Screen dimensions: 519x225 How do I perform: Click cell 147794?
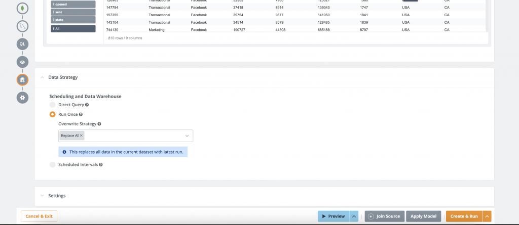point(112,8)
